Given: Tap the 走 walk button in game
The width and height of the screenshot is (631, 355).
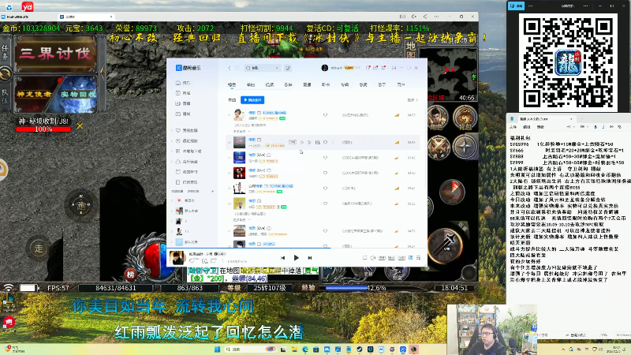Looking at the screenshot, I should 39,248.
